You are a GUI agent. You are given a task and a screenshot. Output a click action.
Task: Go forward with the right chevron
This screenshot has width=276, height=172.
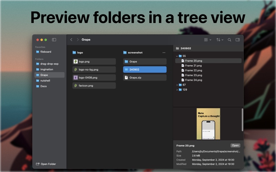click(x=78, y=40)
